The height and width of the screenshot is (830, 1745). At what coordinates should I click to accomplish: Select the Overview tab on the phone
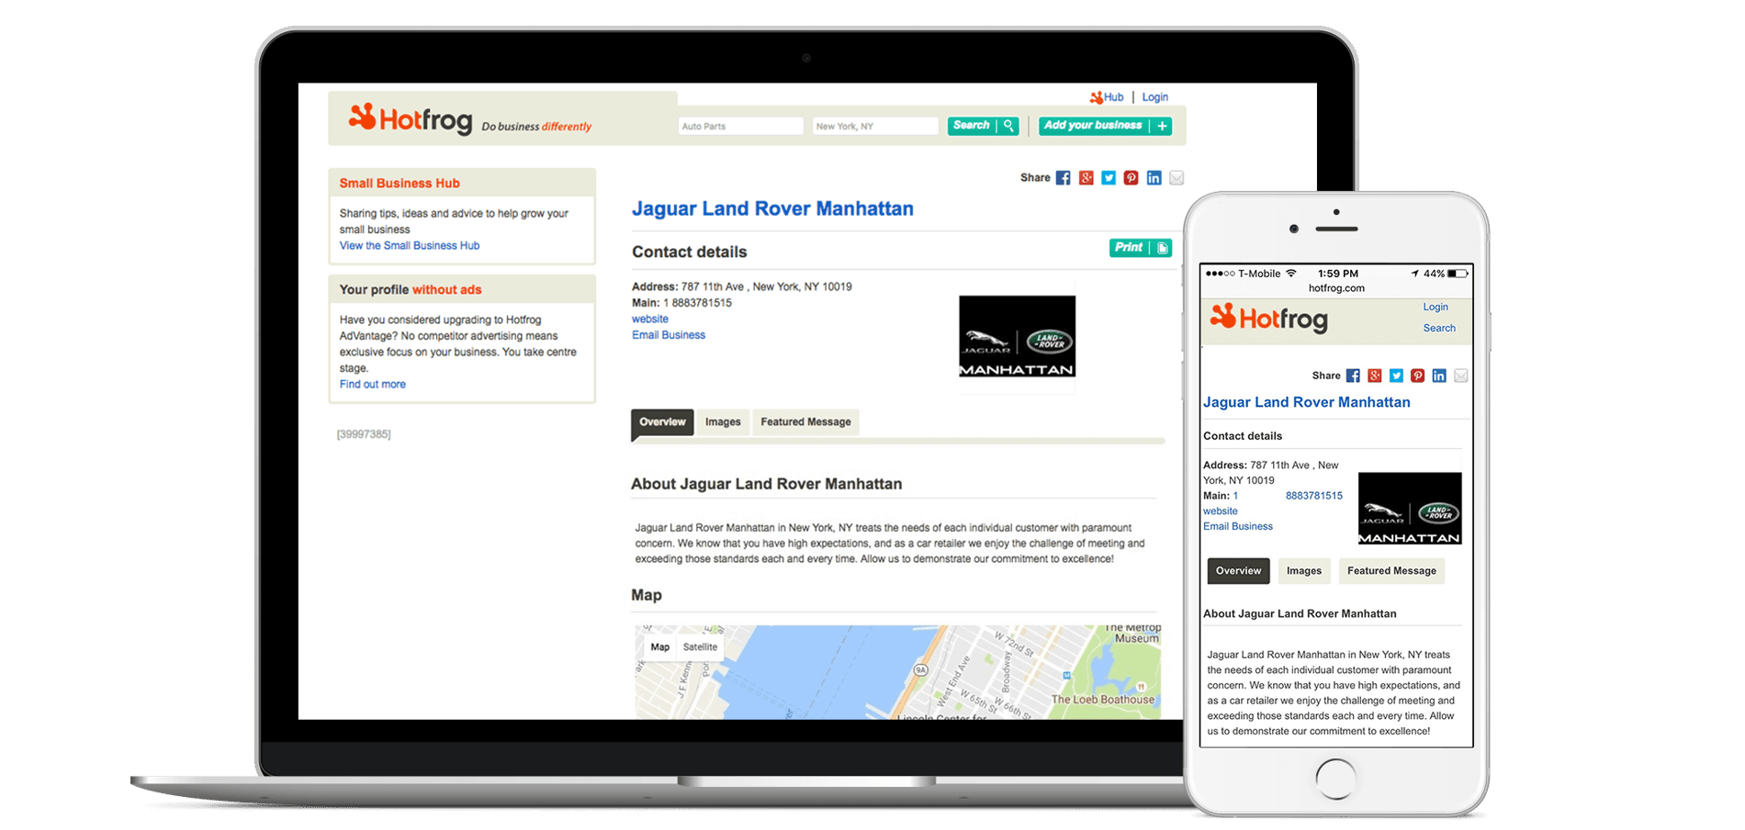point(1238,571)
